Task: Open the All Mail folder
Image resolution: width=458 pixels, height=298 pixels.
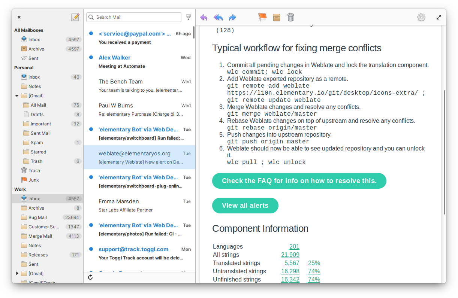Action: [x=48, y=105]
